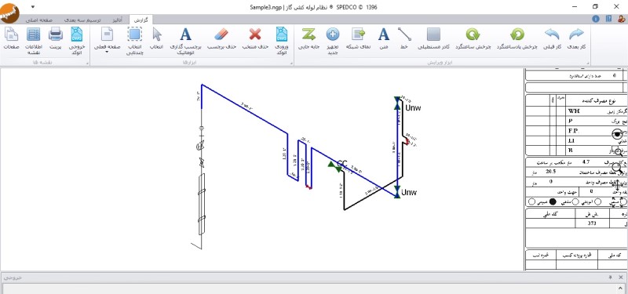Click the clockwise rotation green icon
The height and width of the screenshot is (294, 628).
473,34
